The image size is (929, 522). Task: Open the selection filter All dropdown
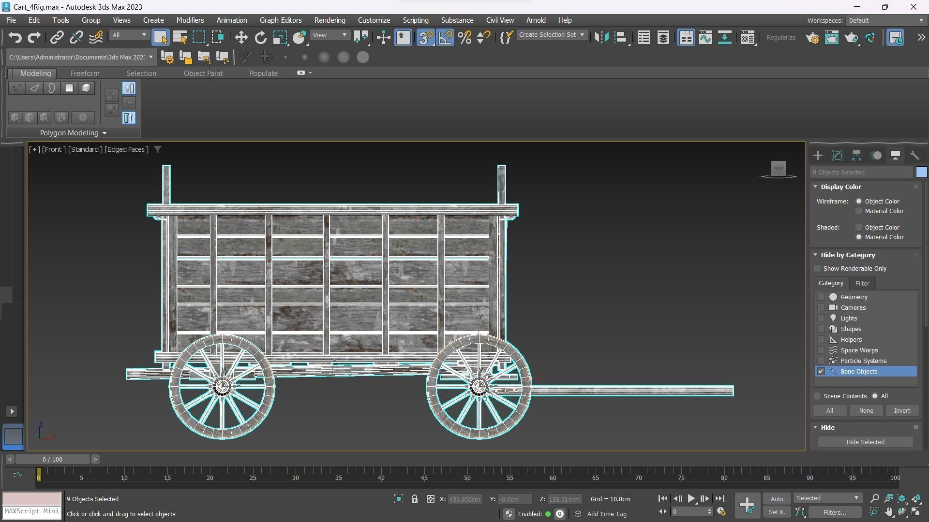129,35
